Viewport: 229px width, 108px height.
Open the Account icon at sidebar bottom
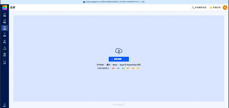point(5,105)
